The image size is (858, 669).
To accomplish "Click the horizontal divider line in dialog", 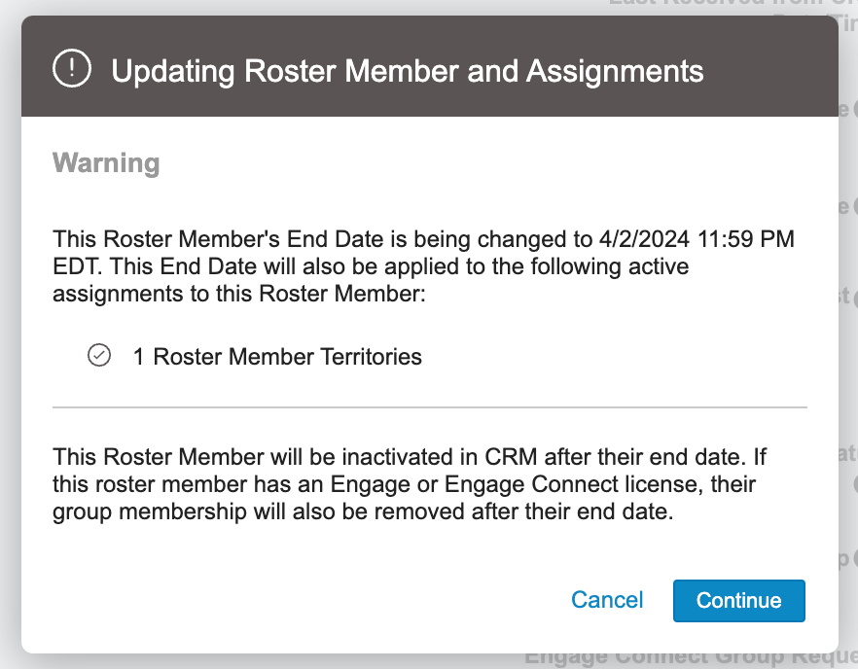I will coord(430,406).
